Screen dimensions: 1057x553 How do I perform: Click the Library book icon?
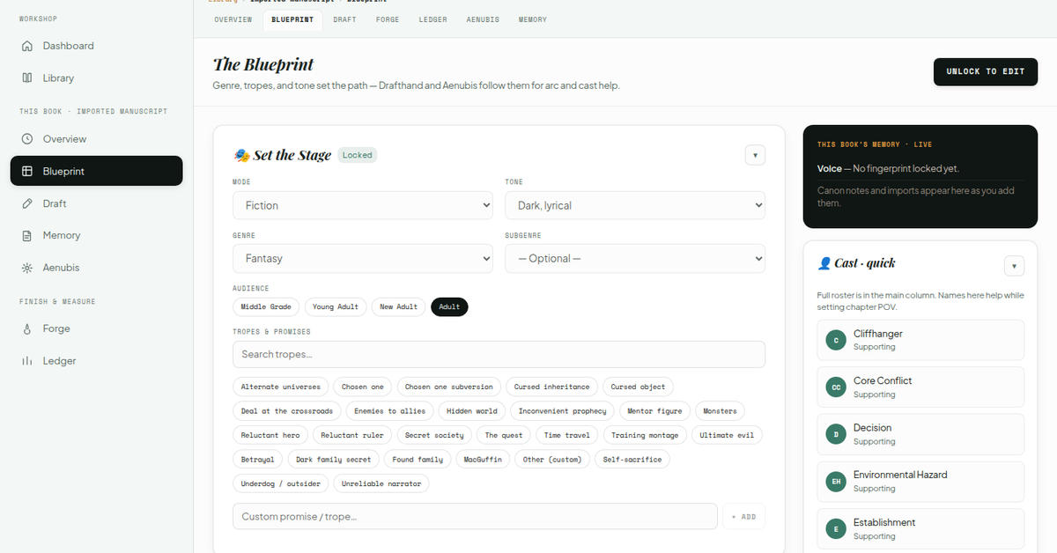click(x=26, y=78)
